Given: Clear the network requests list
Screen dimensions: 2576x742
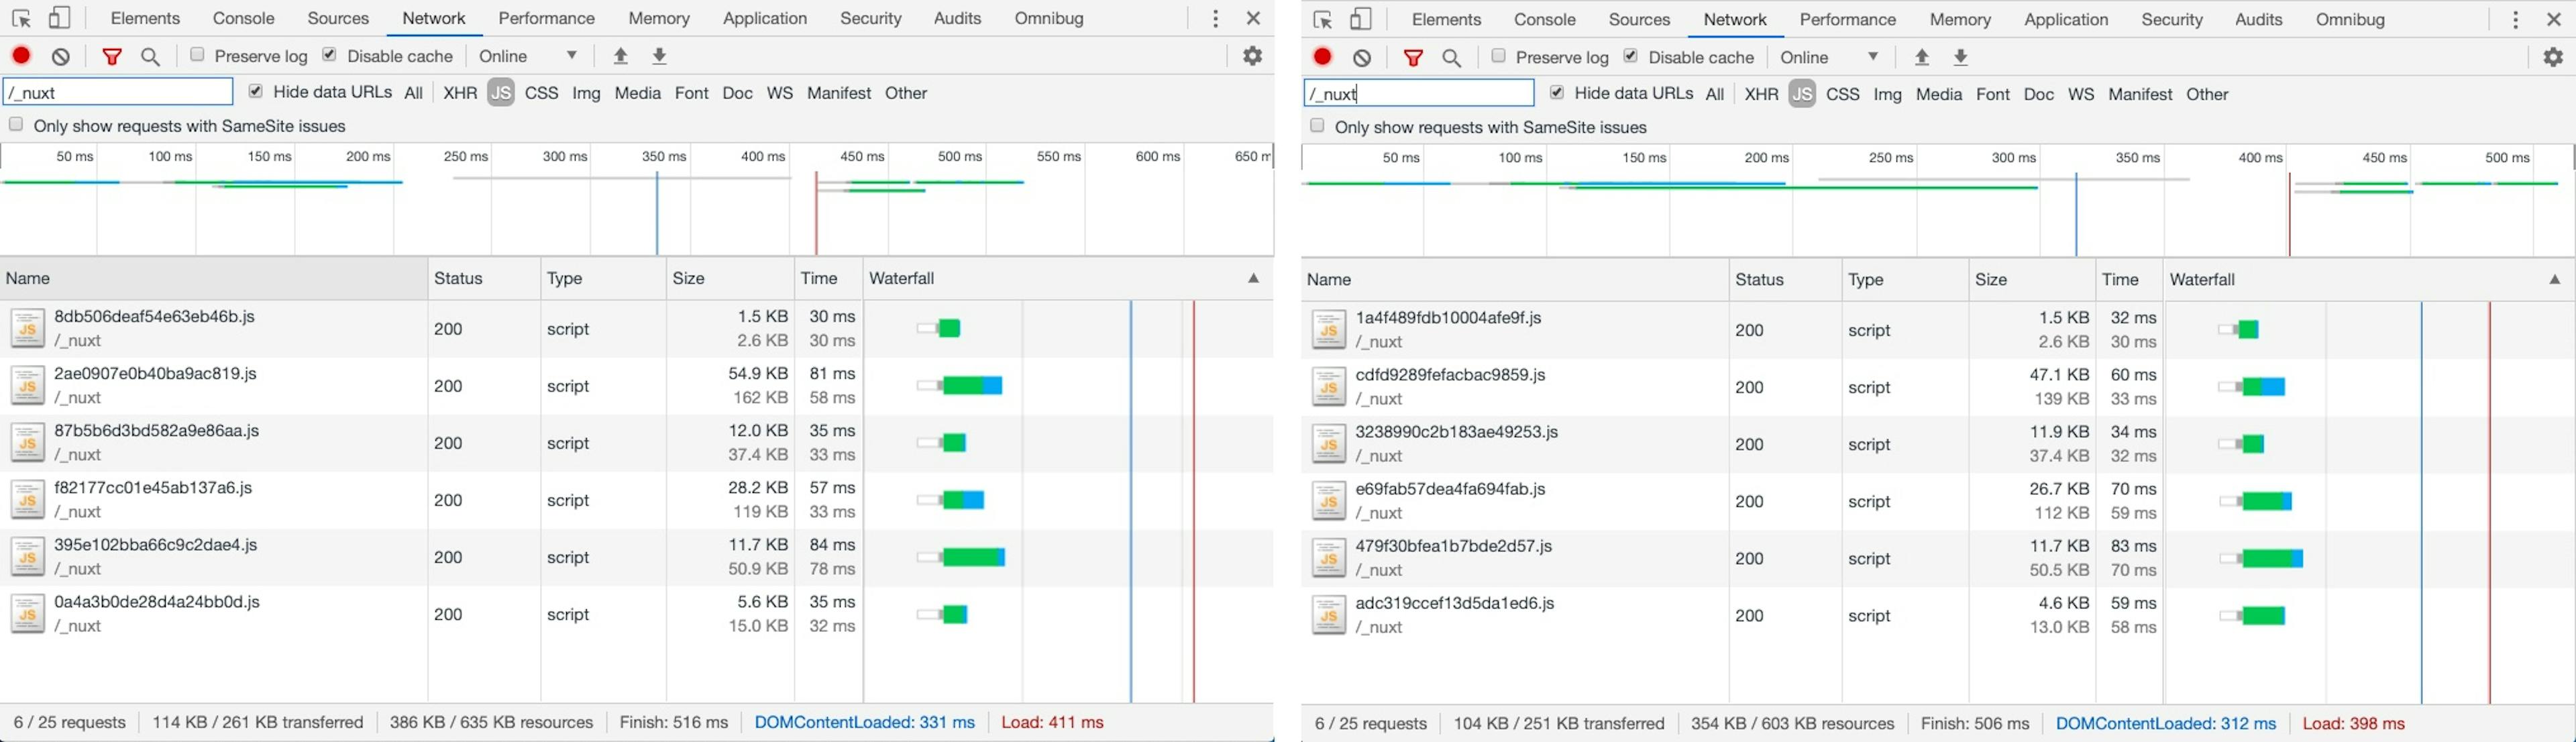Looking at the screenshot, I should coord(60,56).
